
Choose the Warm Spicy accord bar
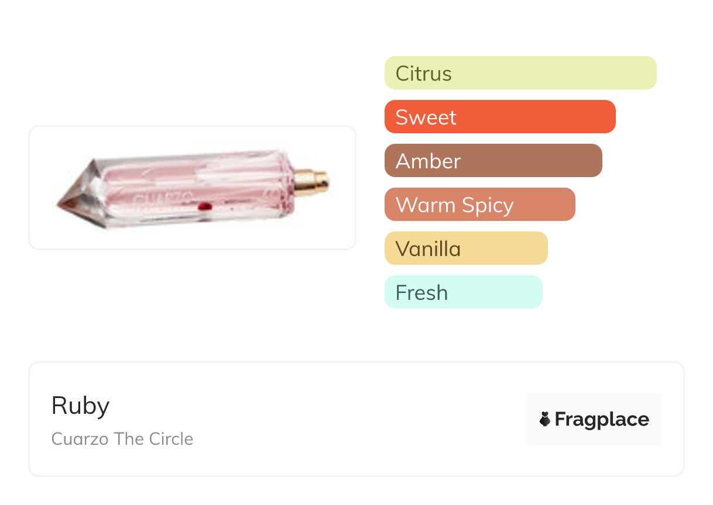(479, 205)
